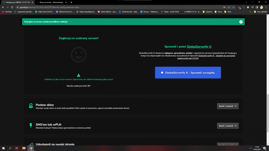Open the notification center icon
Image resolution: width=269 pixels, height=151 pixels.
tap(264, 148)
